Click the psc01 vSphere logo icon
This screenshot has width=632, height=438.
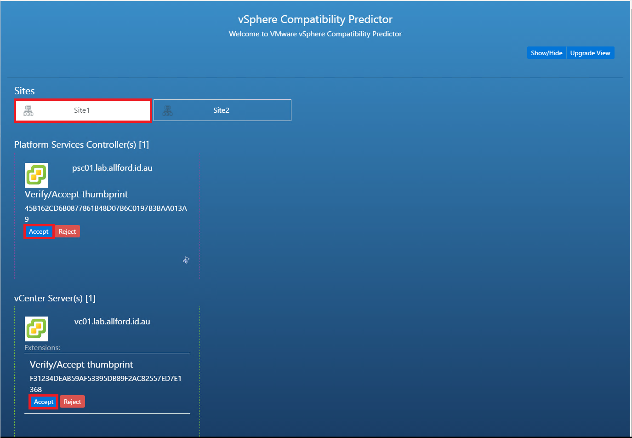[x=36, y=175]
